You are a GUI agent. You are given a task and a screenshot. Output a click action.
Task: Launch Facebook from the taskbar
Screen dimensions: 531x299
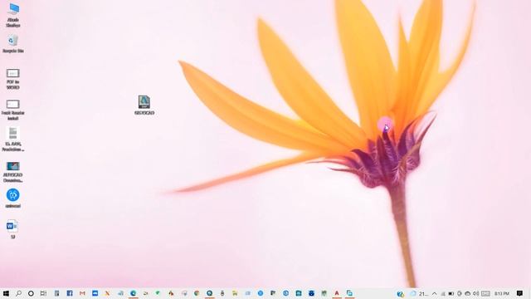tap(70, 293)
